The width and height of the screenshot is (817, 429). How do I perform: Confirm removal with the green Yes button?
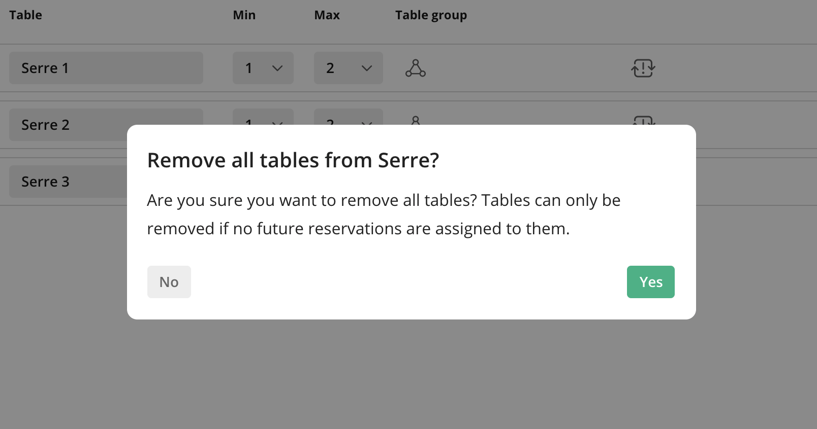[x=650, y=282]
